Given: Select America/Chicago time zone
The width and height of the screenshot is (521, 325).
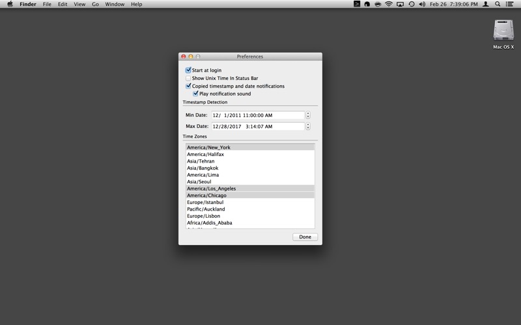Looking at the screenshot, I should 250,196.
